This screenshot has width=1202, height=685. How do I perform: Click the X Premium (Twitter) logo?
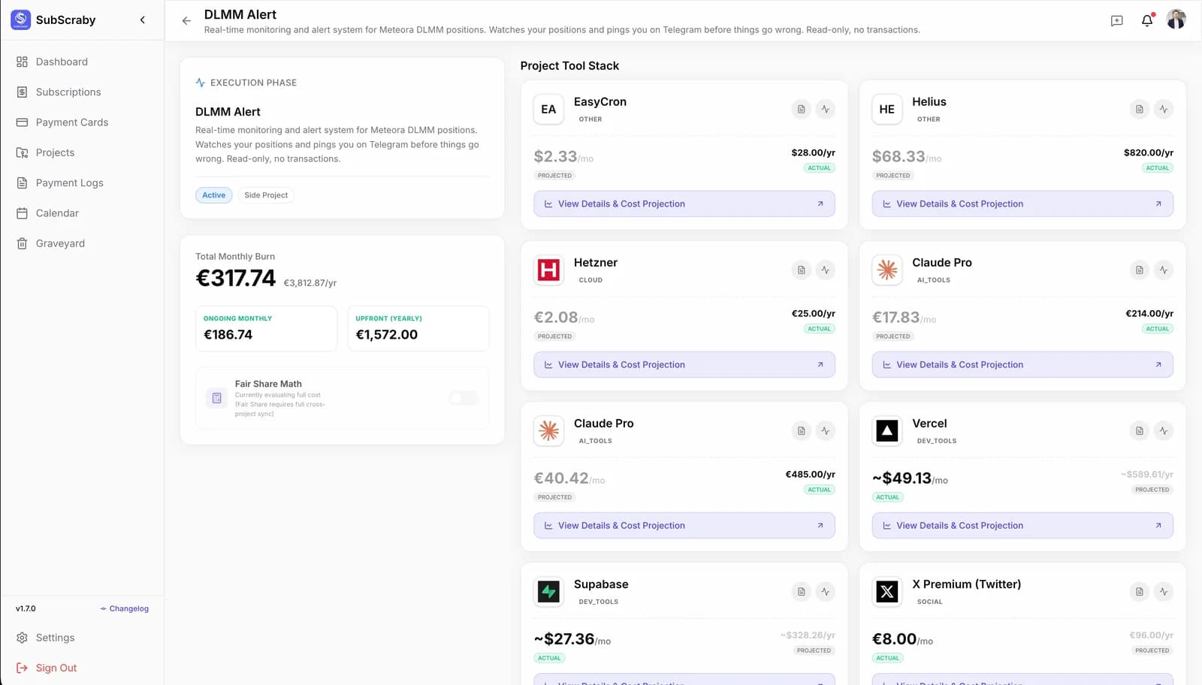[x=887, y=592]
